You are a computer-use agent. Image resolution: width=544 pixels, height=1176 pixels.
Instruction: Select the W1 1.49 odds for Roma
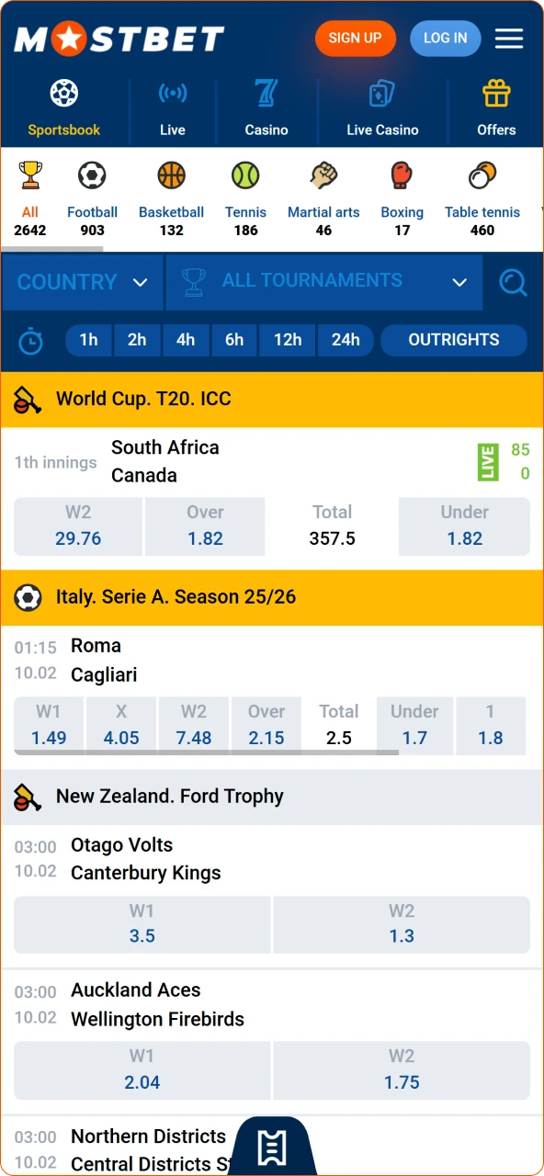[48, 726]
